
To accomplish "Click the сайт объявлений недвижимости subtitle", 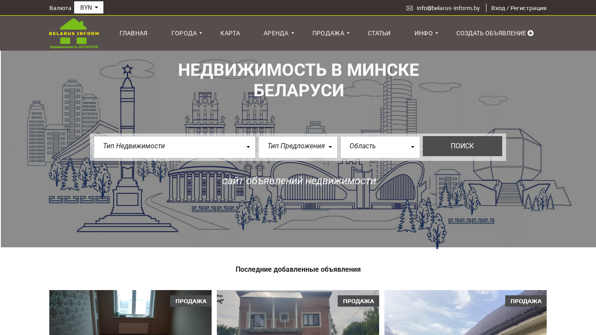I will 299,181.
